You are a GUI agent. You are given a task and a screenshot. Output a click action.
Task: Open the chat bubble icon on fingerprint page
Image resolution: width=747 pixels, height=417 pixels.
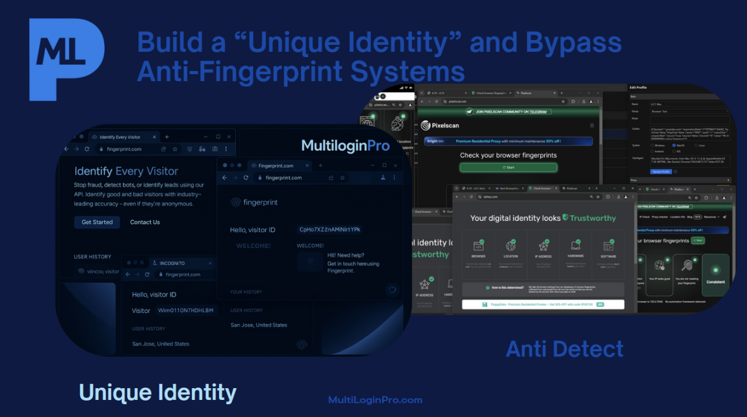[393, 289]
